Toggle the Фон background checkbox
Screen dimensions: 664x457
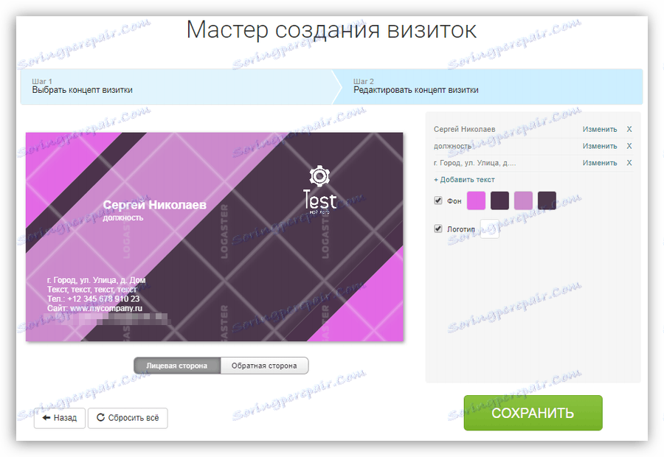click(438, 200)
